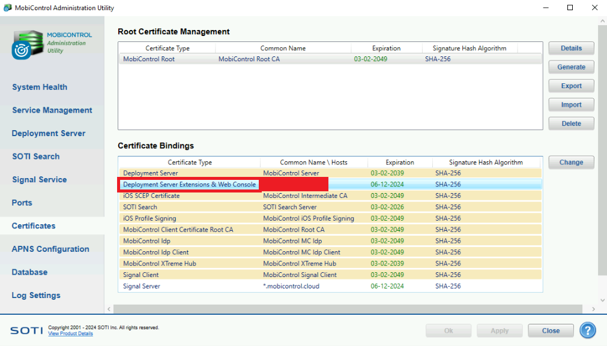The height and width of the screenshot is (346, 607).
Task: Click the 03-02-2026 expiration date
Action: click(387, 207)
